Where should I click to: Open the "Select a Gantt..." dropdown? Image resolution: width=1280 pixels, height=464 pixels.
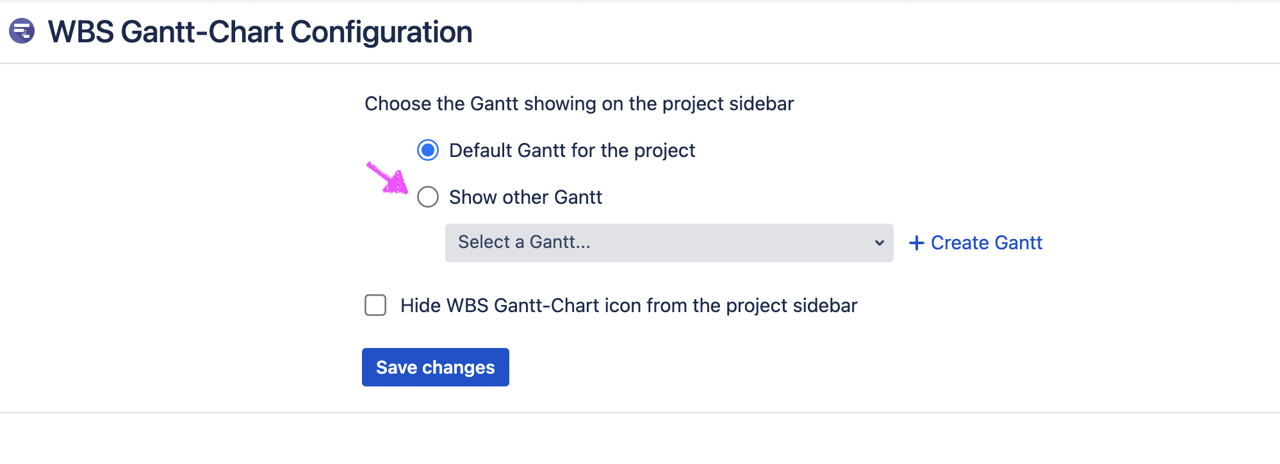[x=669, y=243]
